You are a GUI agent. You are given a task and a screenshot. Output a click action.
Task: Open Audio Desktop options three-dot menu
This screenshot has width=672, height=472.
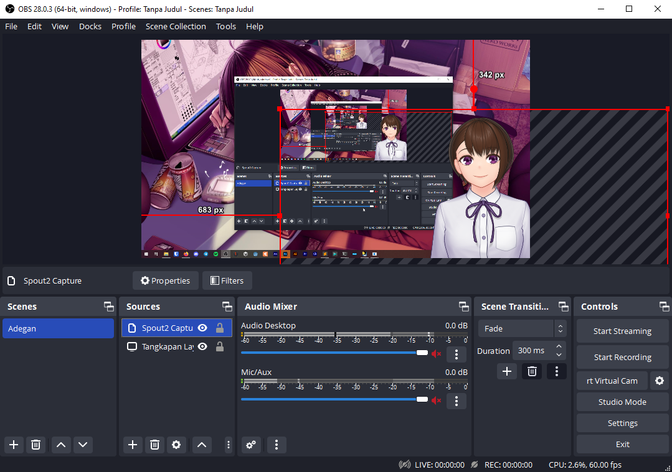click(x=457, y=354)
